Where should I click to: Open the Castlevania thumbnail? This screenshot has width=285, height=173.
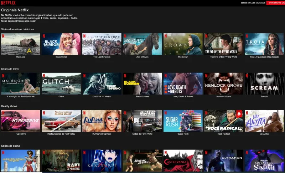tap(183, 161)
